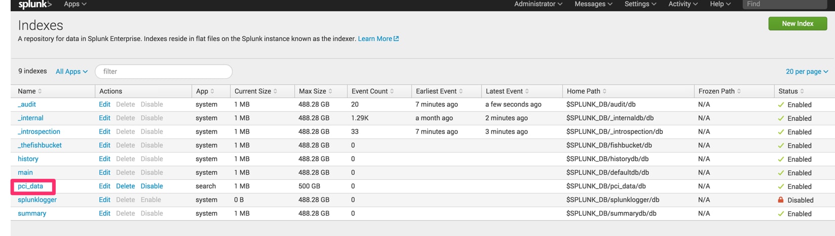Click the enabled checkmark for summary
This screenshot has height=236, width=835.
(781, 214)
